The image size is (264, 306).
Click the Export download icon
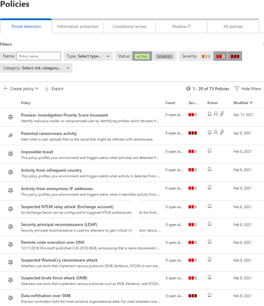tap(47, 89)
